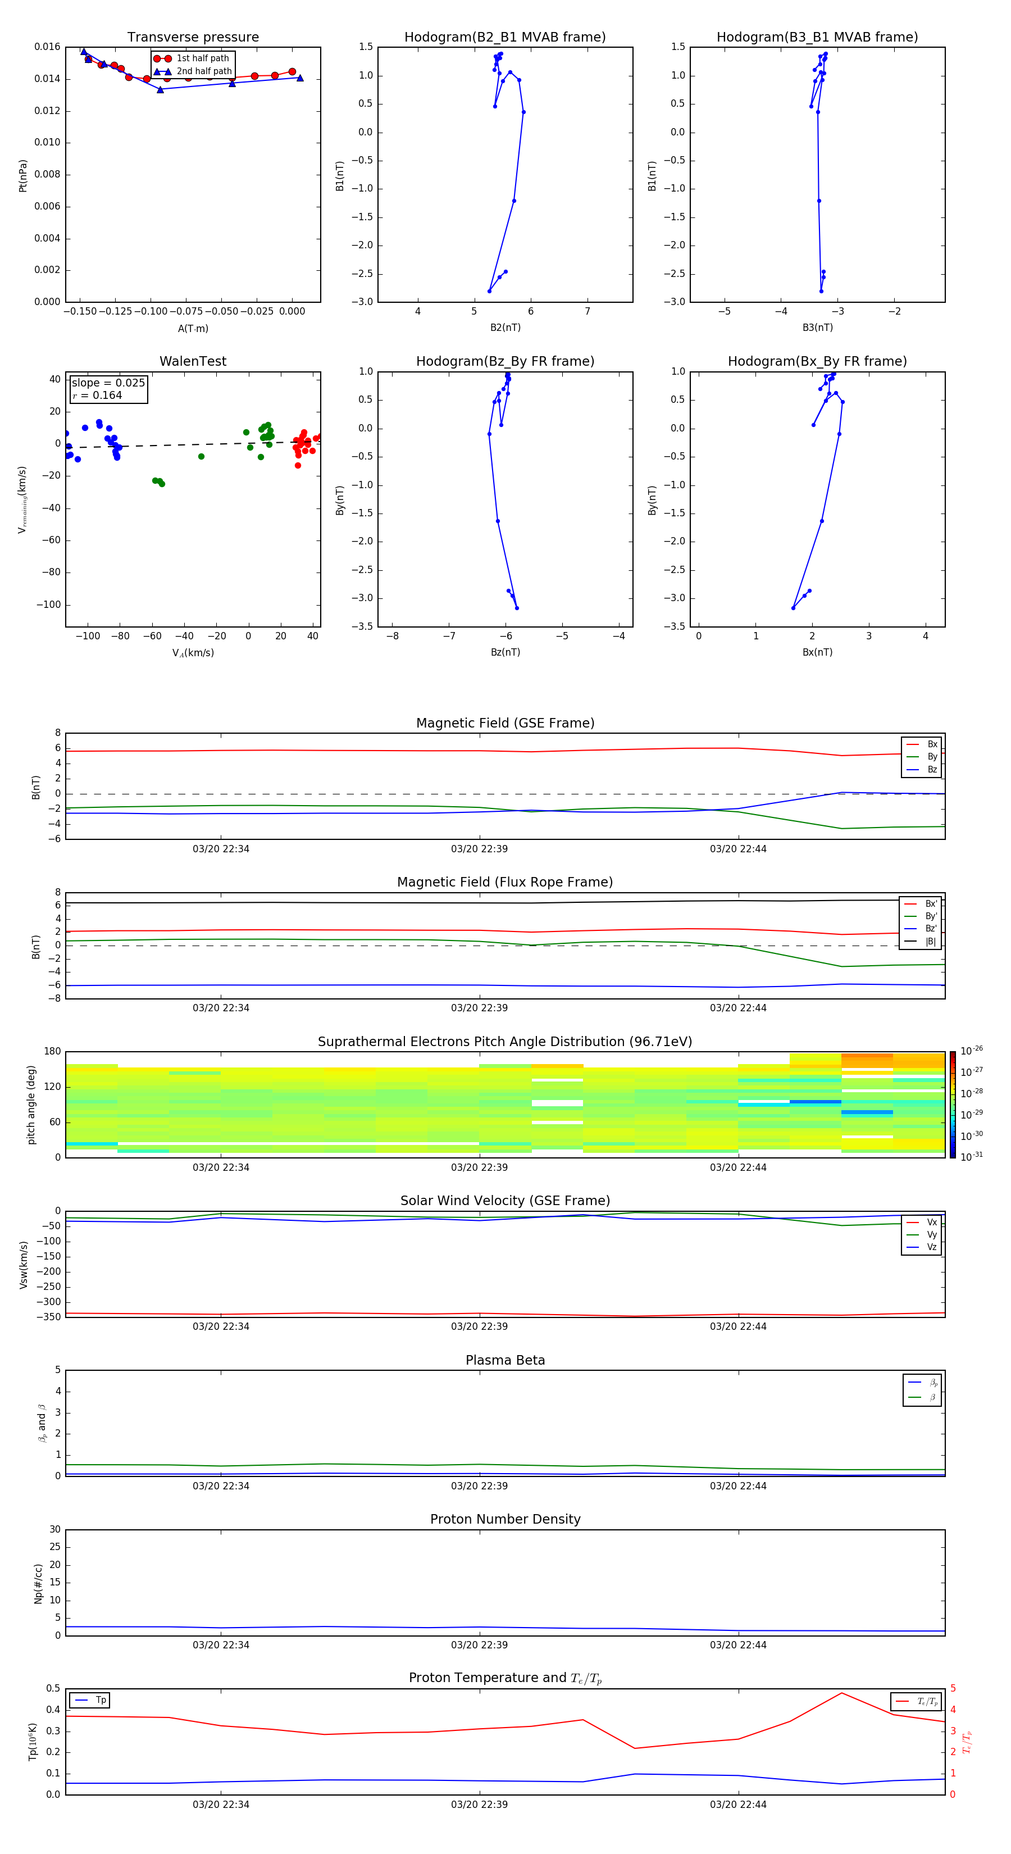Viewport: 1011px width, 1854px height.
Task: Click the Hodogram(B3_B1 MVAB frame) title
Action: tap(817, 38)
